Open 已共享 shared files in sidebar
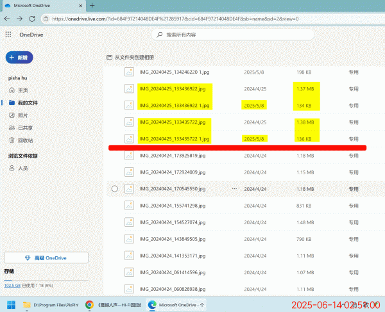385x312 pixels. click(25, 127)
